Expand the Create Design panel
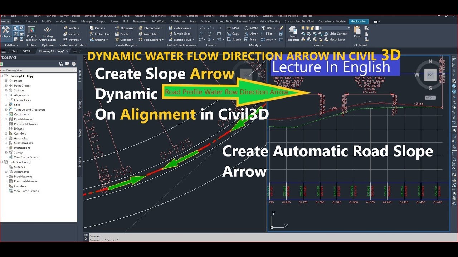 (x=127, y=45)
